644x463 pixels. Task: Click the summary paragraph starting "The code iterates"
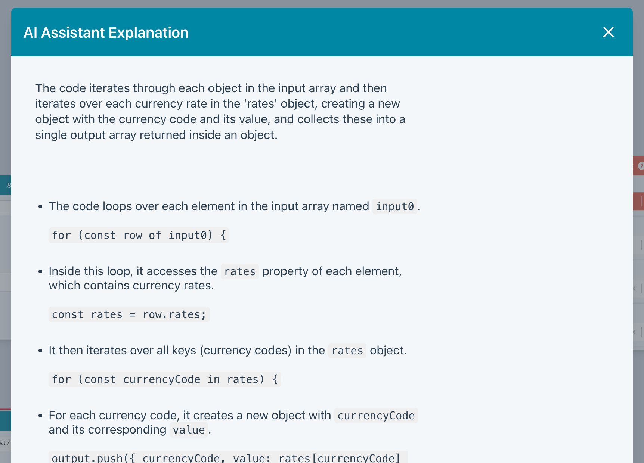(x=220, y=111)
